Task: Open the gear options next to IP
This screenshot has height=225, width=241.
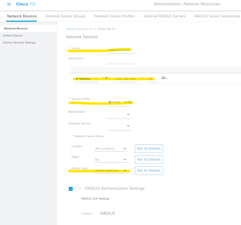Action: tap(164, 78)
